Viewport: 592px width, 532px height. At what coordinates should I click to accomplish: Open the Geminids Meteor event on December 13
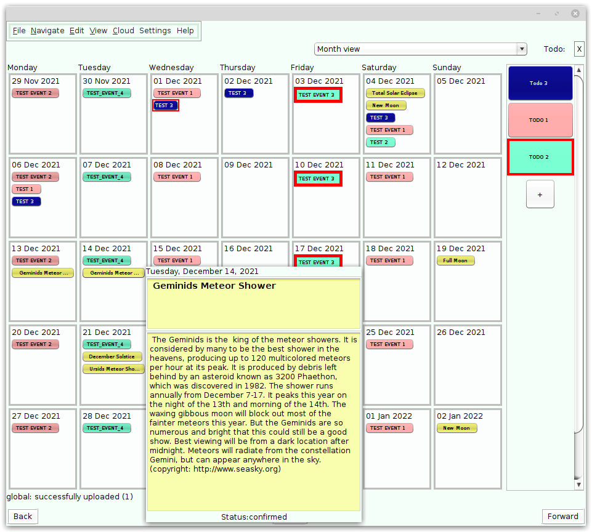click(x=43, y=273)
